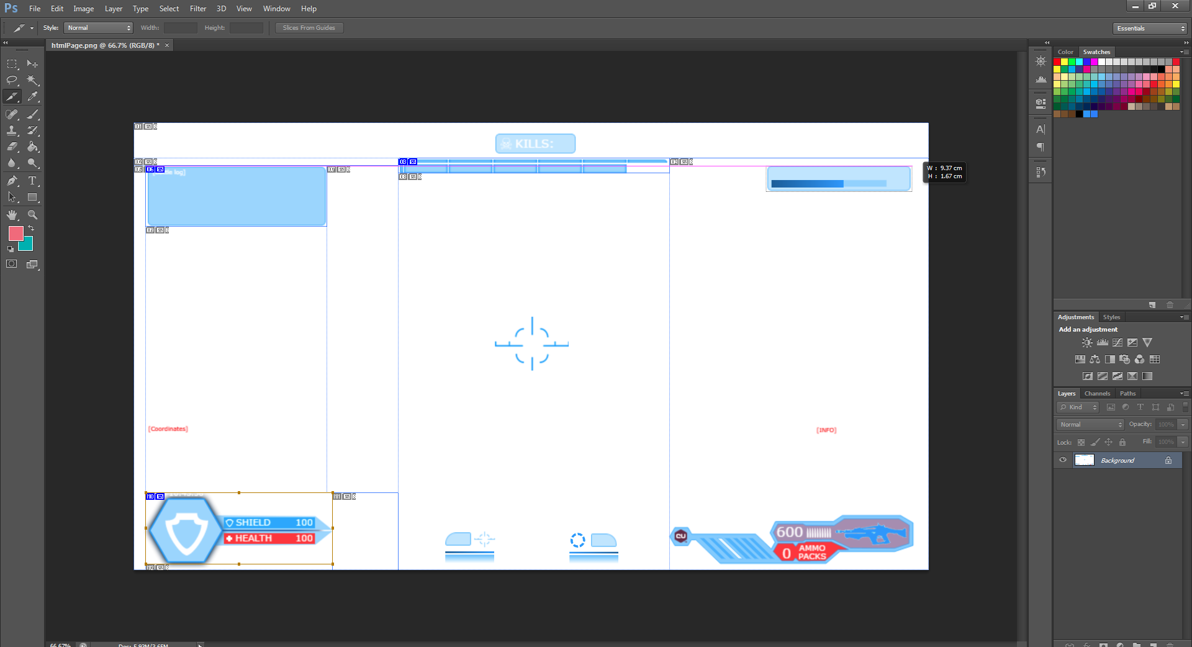The image size is (1192, 647).
Task: Swap foreground and background colors
Action: coord(31,228)
